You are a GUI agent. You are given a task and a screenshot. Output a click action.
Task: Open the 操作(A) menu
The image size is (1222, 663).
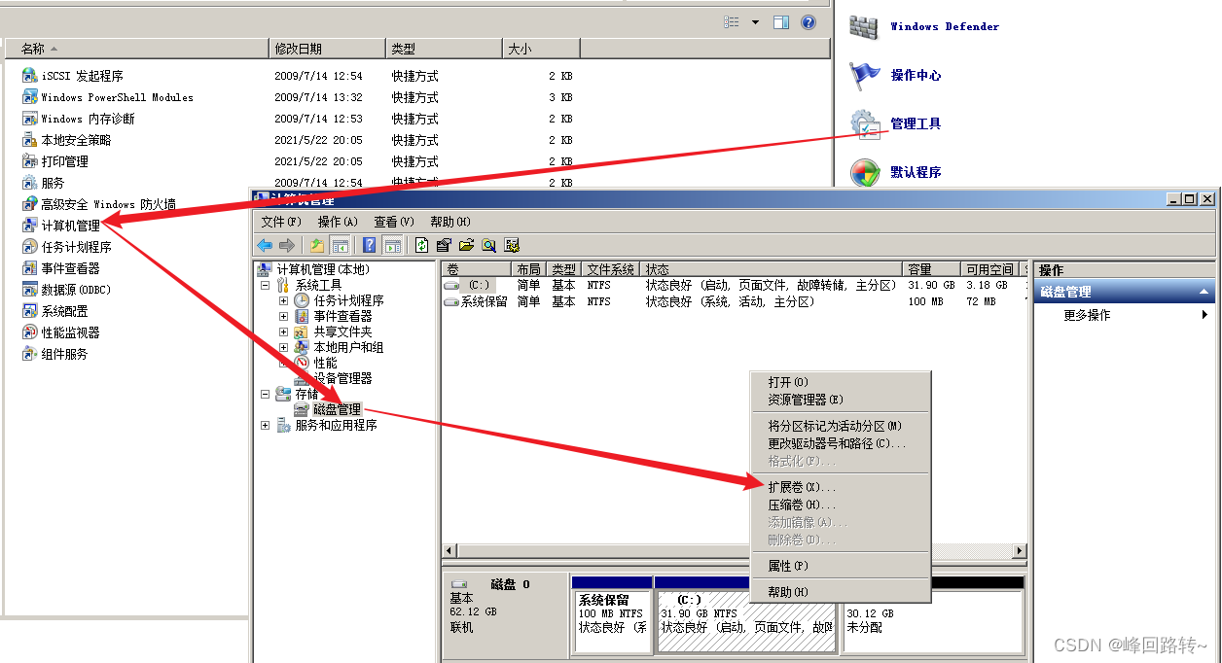[338, 222]
